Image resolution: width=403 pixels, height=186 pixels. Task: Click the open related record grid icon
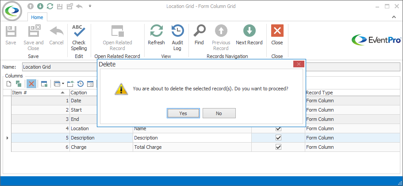pyautogui.click(x=44, y=84)
